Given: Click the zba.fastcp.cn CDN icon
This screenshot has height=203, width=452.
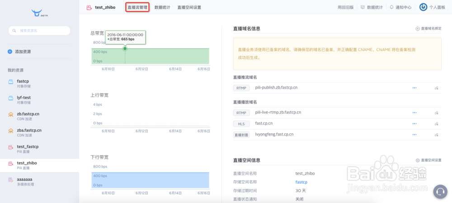Looking at the screenshot, I should pos(11,131).
